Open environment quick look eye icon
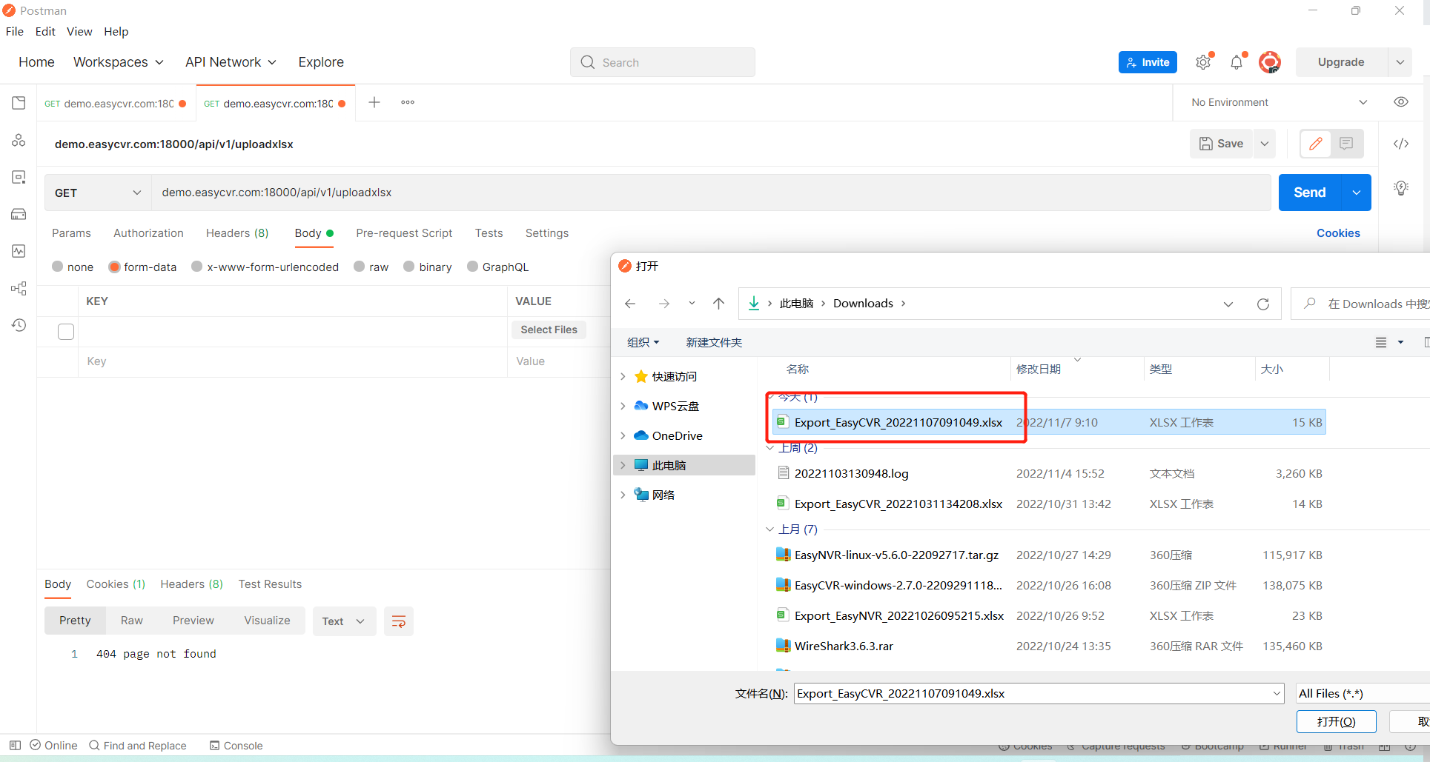Screen dimensions: 1430x762 point(1401,102)
